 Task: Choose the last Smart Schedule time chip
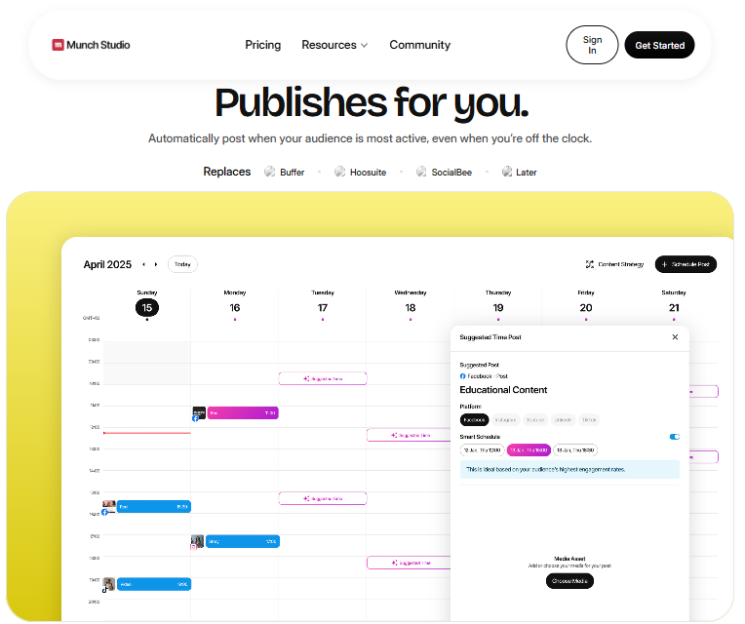click(575, 450)
